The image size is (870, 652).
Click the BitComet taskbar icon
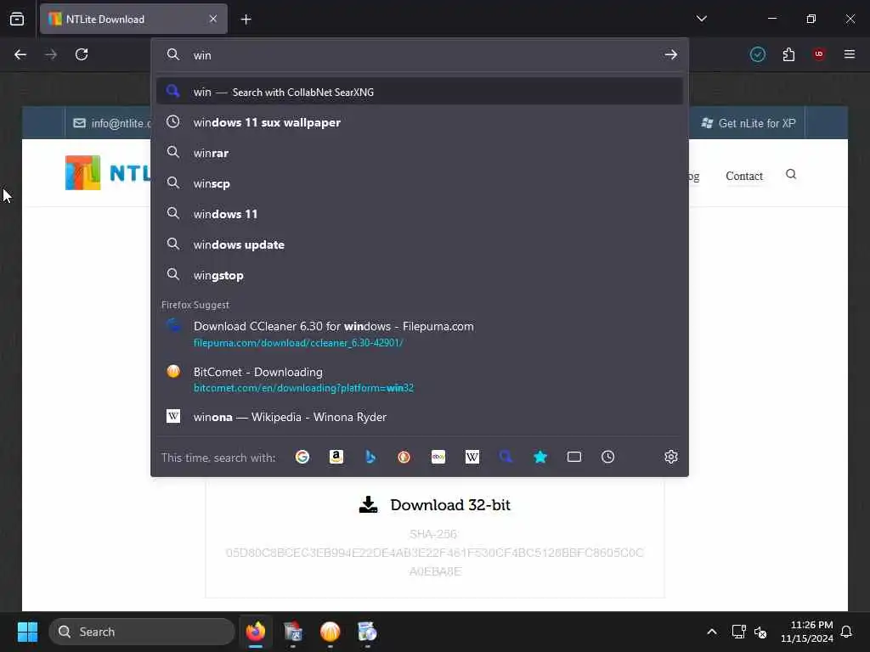330,632
